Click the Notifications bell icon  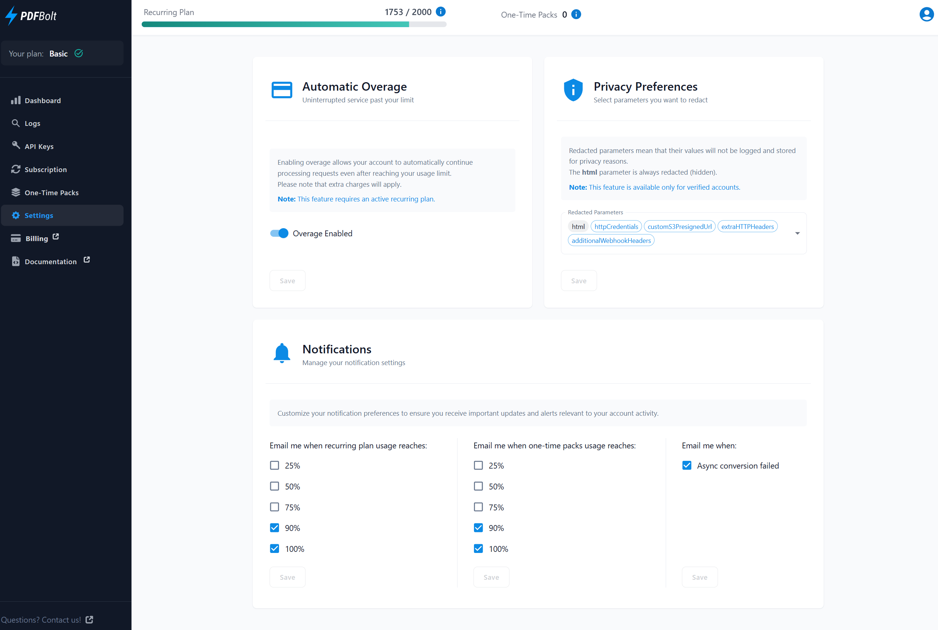click(280, 354)
